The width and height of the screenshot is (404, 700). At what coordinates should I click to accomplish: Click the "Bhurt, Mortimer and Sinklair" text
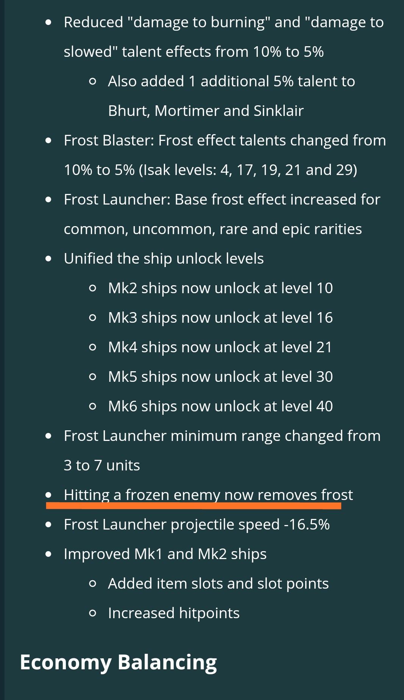206,111
